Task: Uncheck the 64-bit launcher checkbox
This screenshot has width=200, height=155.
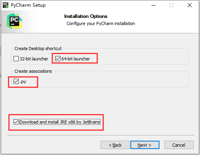Action: click(x=58, y=58)
